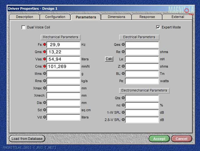Click the red indicator beside Qms
This screenshot has height=151, width=200.
pyautogui.click(x=44, y=52)
